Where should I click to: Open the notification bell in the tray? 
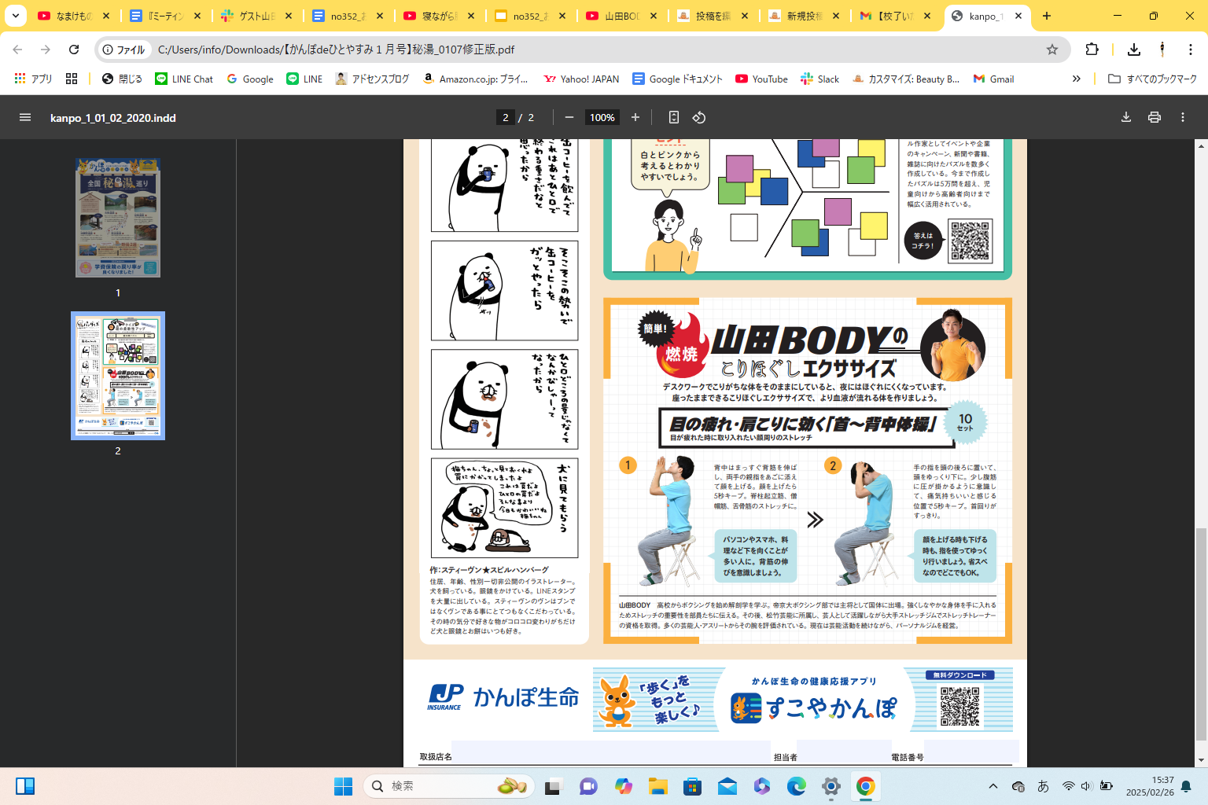[1186, 786]
